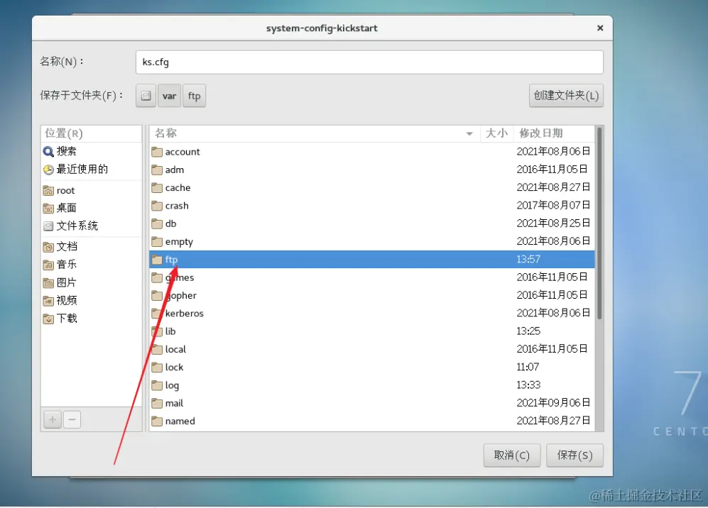708x508 pixels.
Task: Click the cache folder icon
Action: tap(157, 188)
